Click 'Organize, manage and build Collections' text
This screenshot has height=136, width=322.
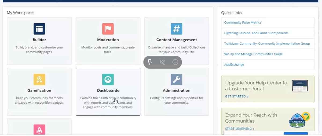click(177, 50)
